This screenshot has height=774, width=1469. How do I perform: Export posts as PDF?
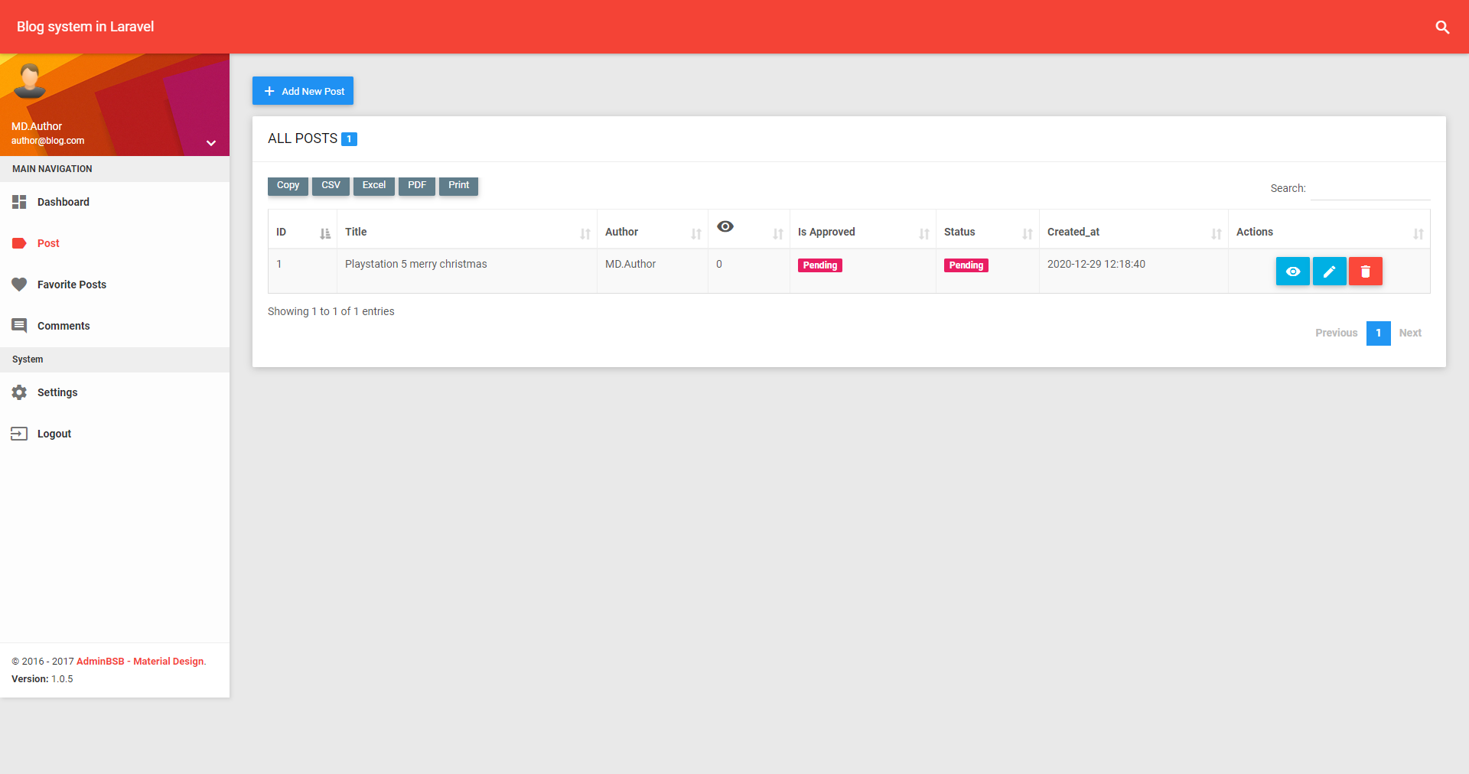pyautogui.click(x=417, y=186)
